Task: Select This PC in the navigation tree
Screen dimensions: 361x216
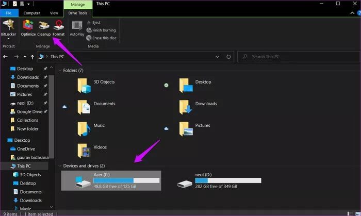Action: (24, 166)
